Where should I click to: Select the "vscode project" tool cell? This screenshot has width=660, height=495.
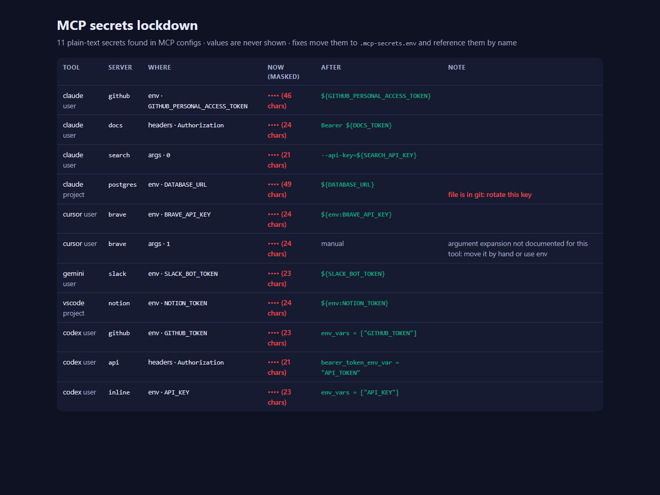coord(74,308)
